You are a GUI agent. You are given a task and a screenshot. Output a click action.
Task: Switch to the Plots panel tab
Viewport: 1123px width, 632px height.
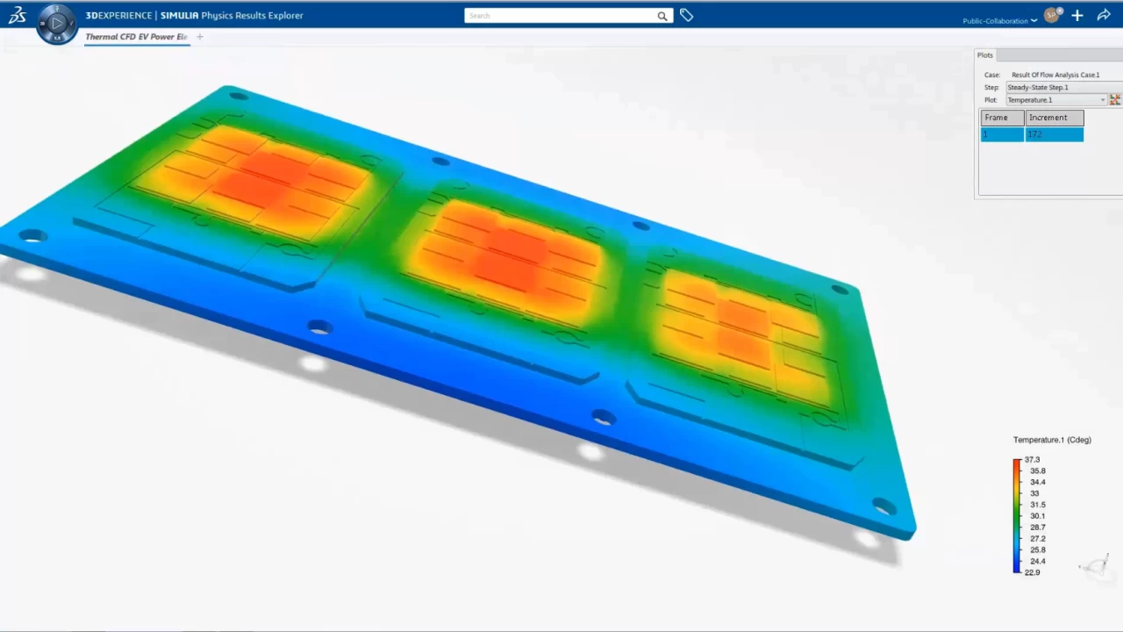[x=985, y=55]
